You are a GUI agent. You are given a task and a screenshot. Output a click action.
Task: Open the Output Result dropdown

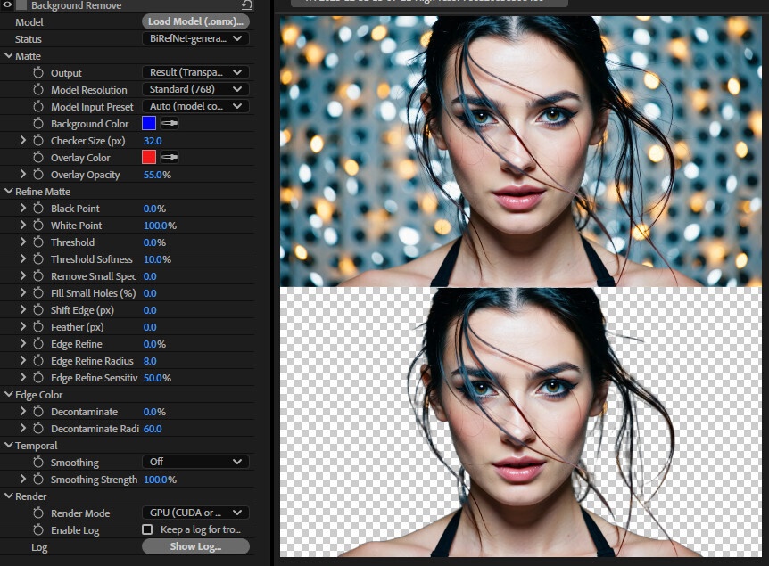(x=195, y=72)
